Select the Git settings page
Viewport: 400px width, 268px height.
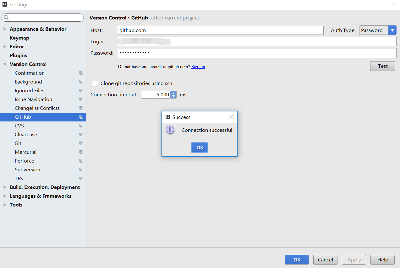click(18, 143)
